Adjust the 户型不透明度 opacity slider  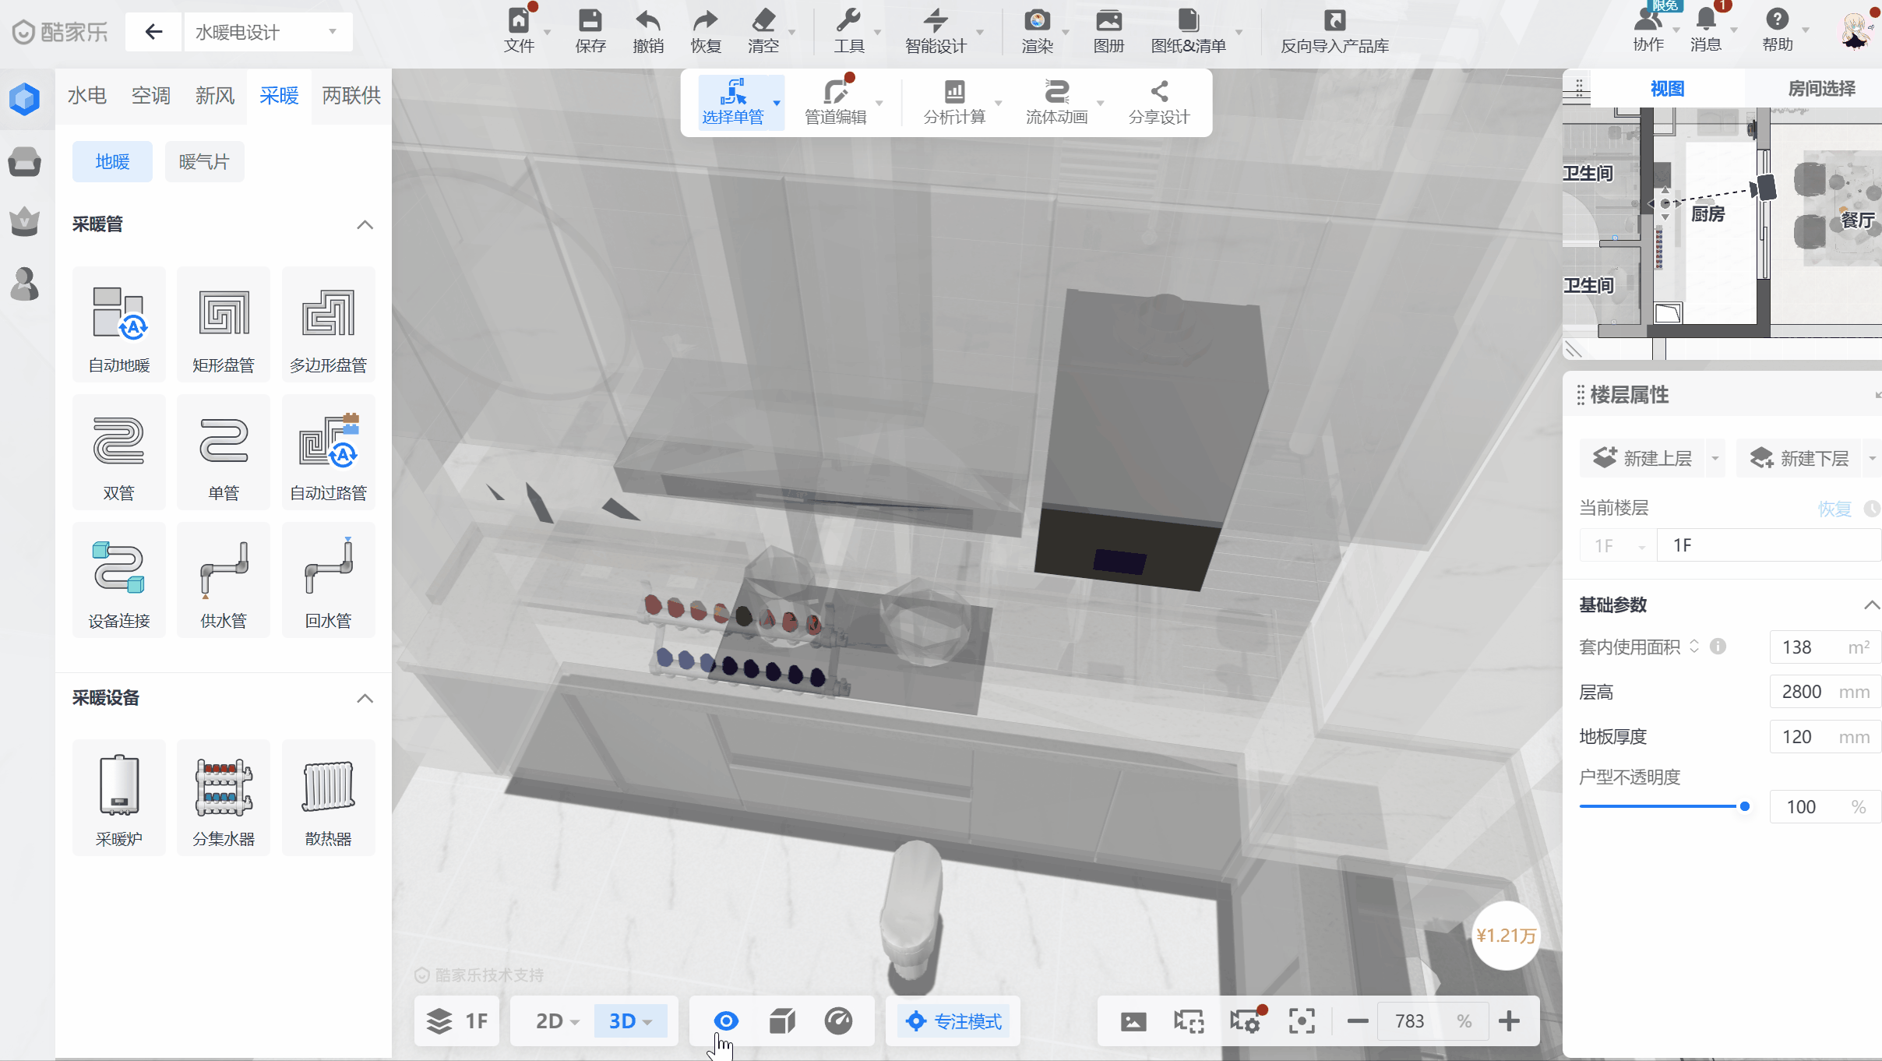(1744, 806)
